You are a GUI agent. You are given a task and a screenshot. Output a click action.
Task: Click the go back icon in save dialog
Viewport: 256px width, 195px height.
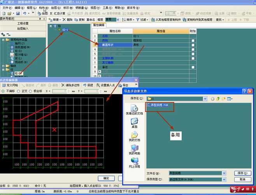pos(212,99)
